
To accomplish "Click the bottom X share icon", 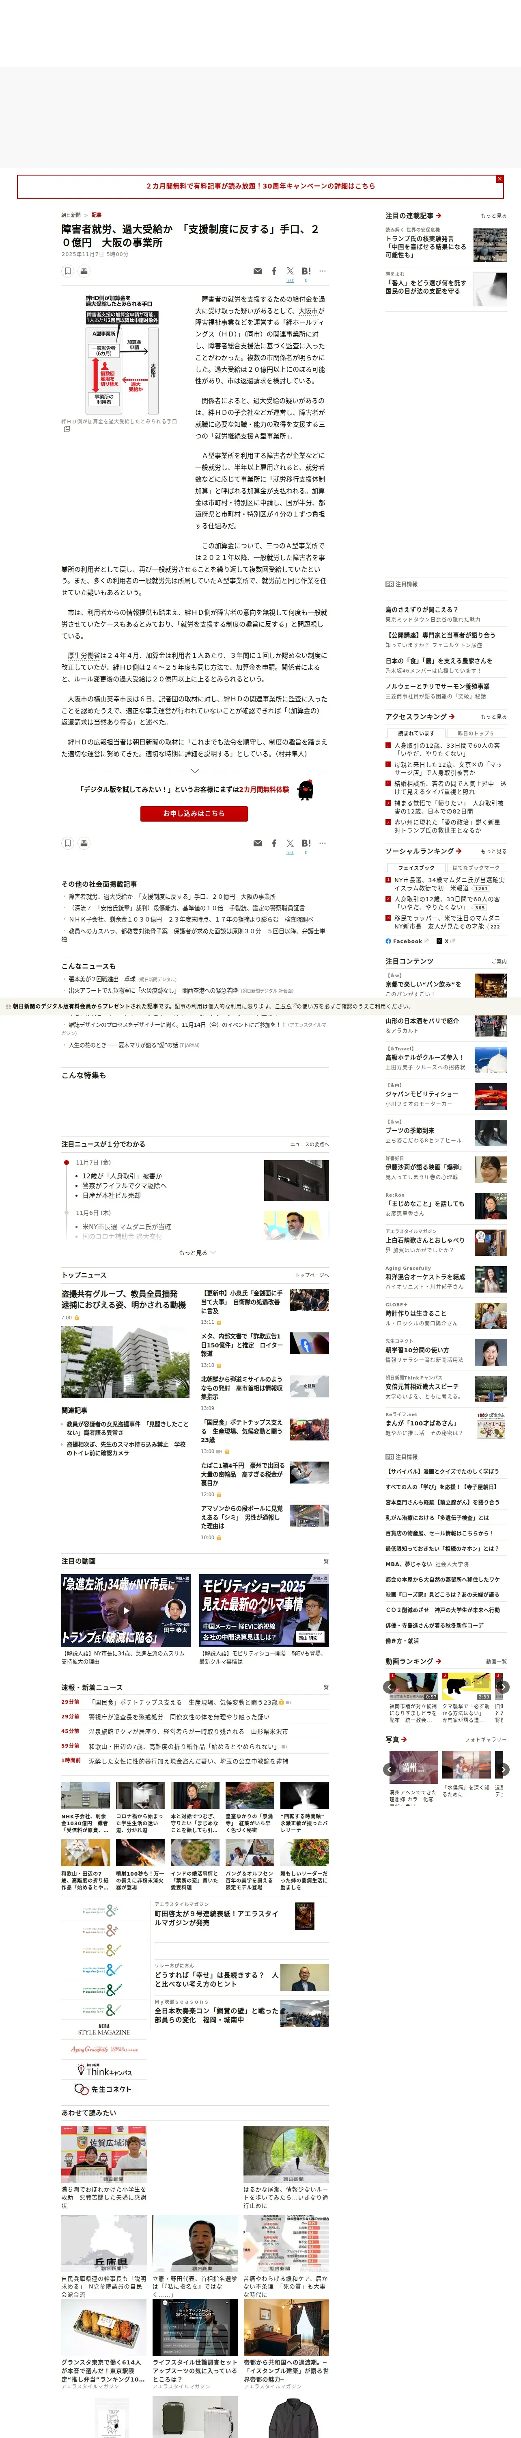I will pos(290,843).
